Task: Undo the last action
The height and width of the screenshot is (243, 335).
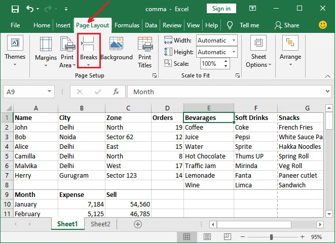Action: 30,9
